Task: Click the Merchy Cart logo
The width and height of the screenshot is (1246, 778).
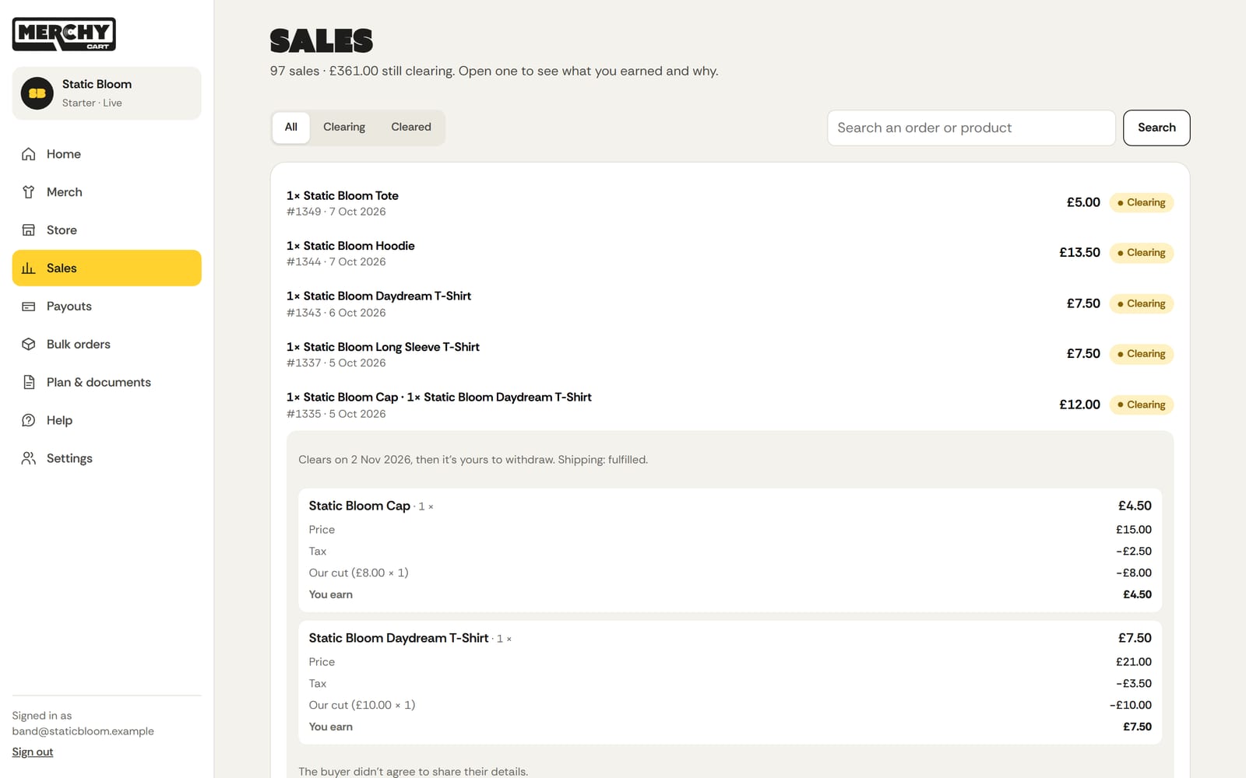Action: tap(64, 34)
